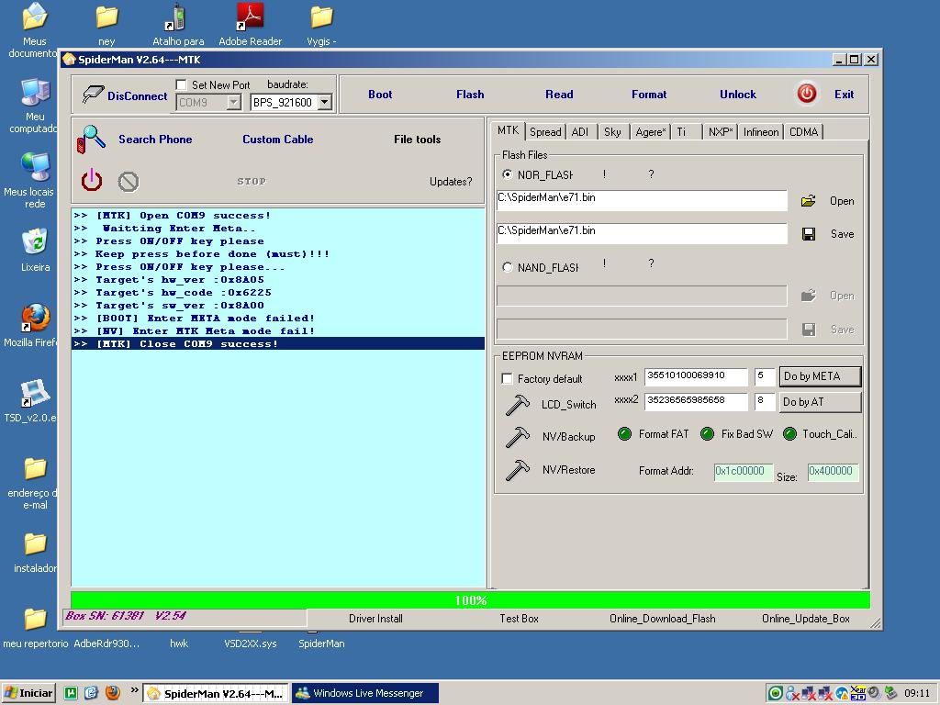The image size is (940, 705).
Task: Click the Test Box button
Action: click(520, 618)
